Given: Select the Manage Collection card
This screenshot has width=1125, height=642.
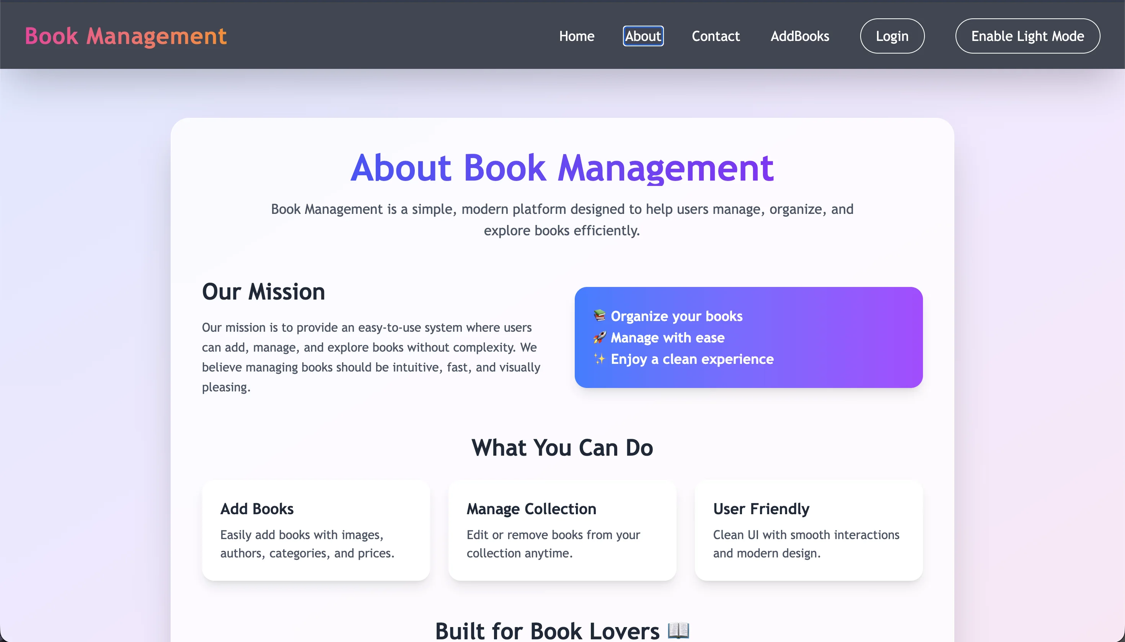Looking at the screenshot, I should click(562, 530).
